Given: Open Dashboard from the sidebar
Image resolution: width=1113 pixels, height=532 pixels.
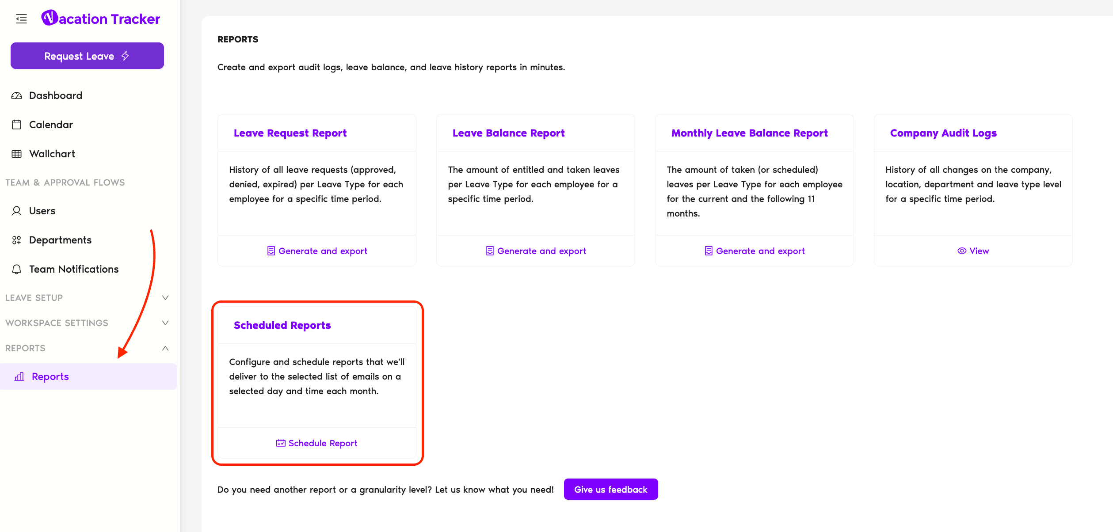Looking at the screenshot, I should coord(56,95).
